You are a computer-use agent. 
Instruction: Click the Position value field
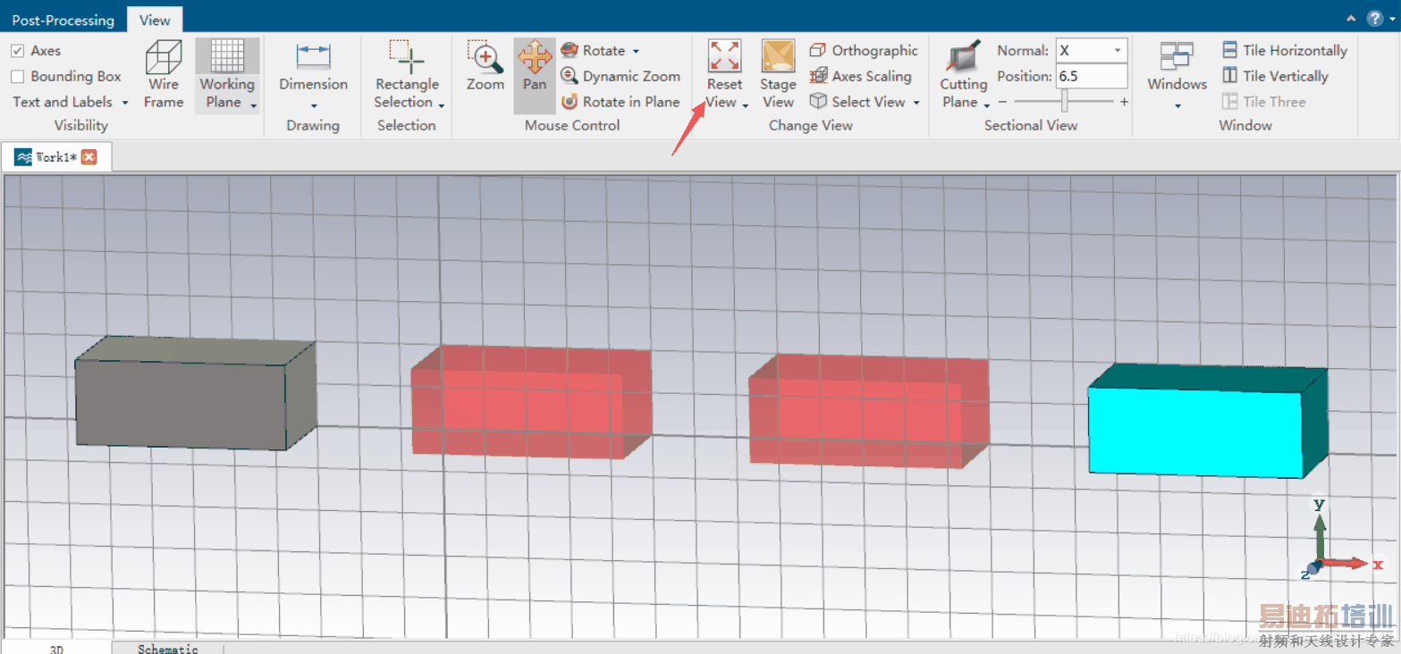tap(1092, 76)
